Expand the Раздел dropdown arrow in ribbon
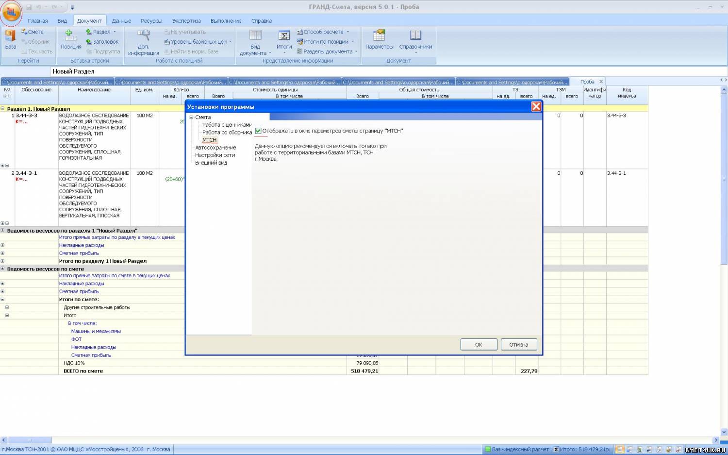 coord(115,32)
